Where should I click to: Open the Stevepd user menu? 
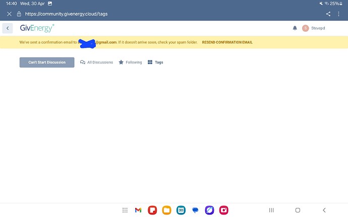click(x=318, y=28)
